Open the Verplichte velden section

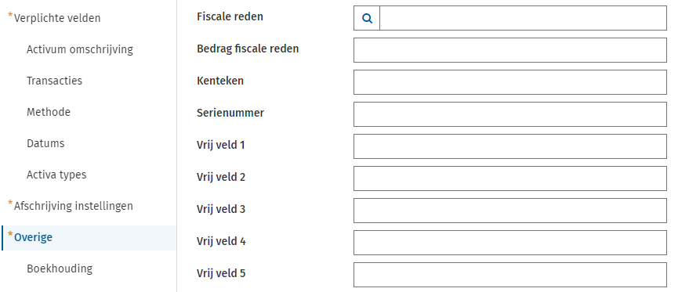[x=57, y=18]
